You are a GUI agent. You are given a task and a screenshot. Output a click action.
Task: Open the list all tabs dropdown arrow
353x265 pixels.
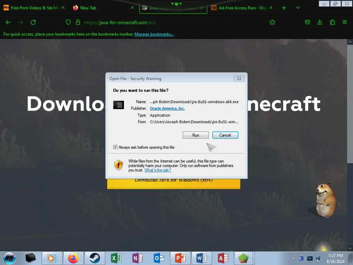(297, 8)
